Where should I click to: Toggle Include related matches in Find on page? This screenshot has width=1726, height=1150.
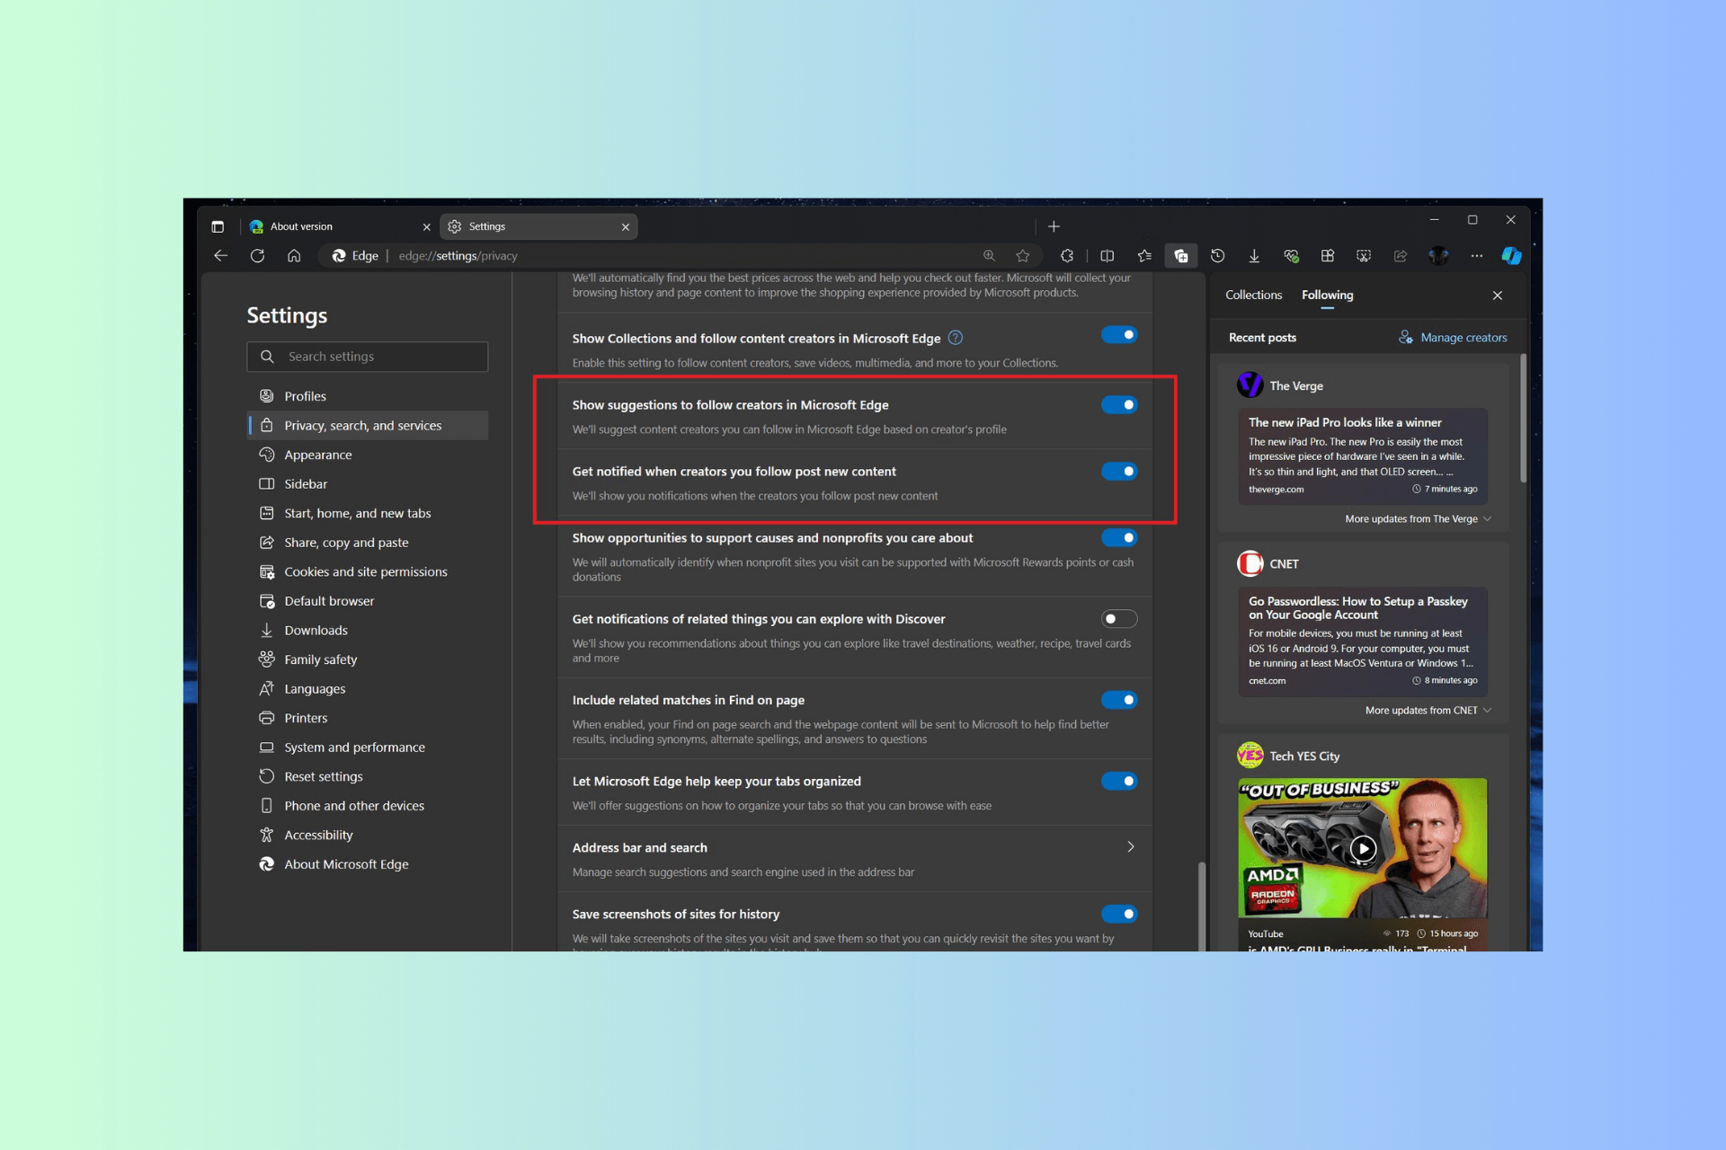[x=1119, y=700]
